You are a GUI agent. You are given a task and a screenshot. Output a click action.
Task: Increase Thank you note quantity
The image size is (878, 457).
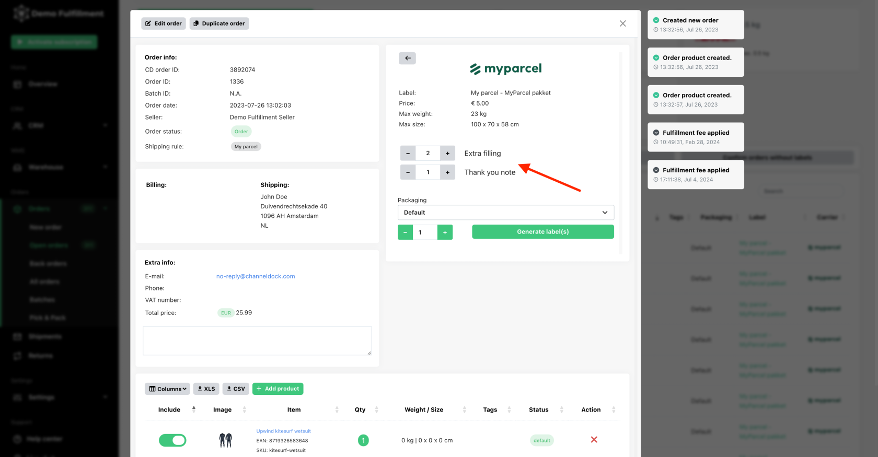click(x=447, y=172)
